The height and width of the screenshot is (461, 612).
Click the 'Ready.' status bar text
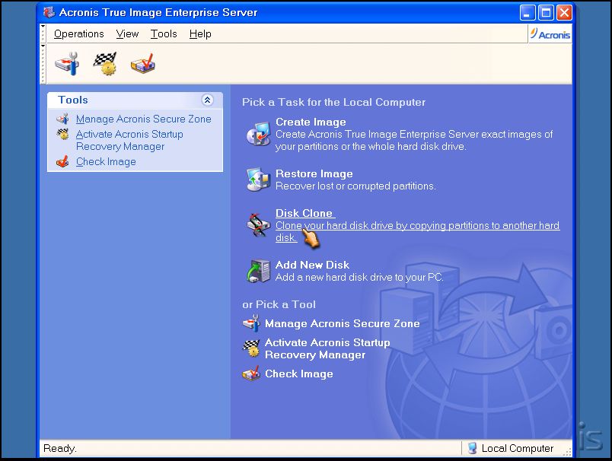[59, 448]
